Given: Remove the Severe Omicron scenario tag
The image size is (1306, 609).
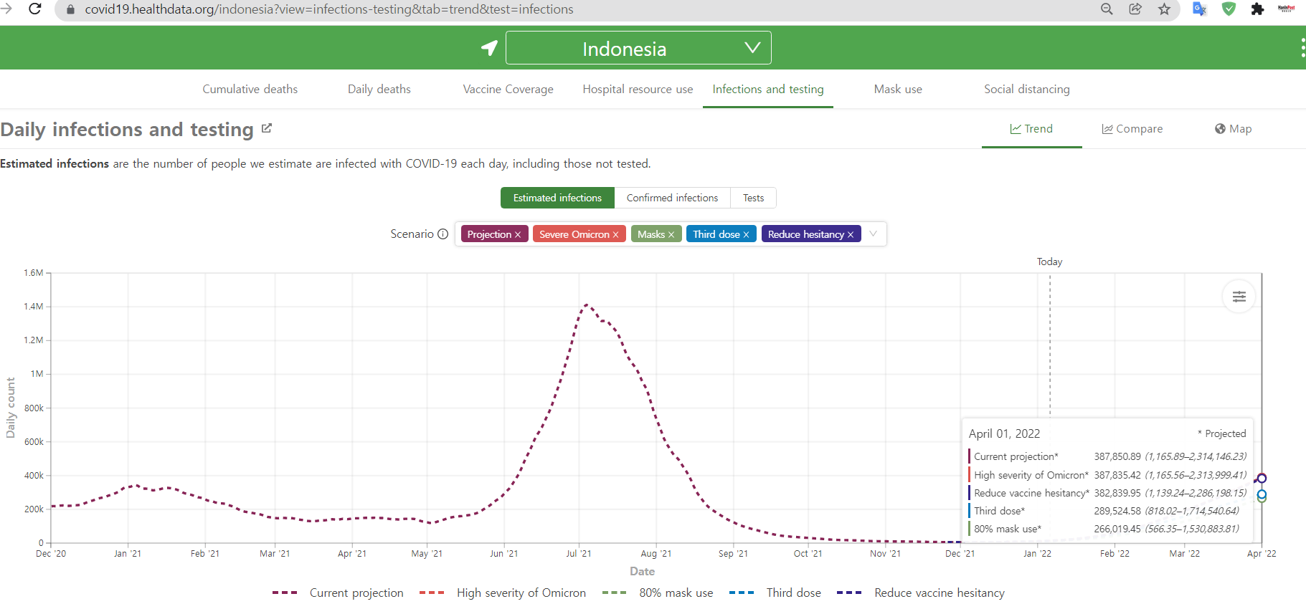Looking at the screenshot, I should click(x=615, y=235).
